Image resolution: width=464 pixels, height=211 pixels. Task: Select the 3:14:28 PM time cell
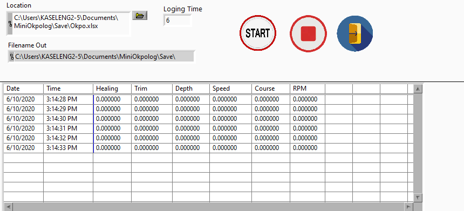[x=69, y=99]
